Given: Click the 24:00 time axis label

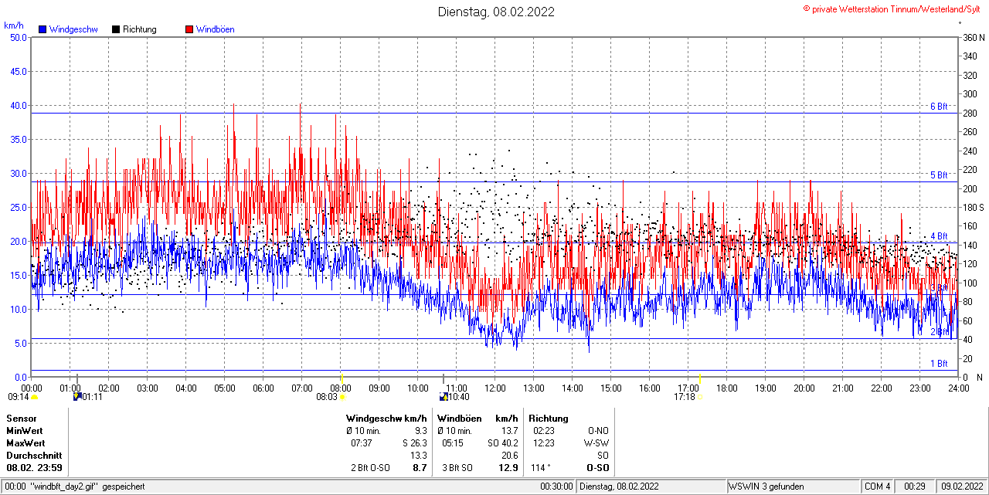Looking at the screenshot, I should (x=959, y=388).
